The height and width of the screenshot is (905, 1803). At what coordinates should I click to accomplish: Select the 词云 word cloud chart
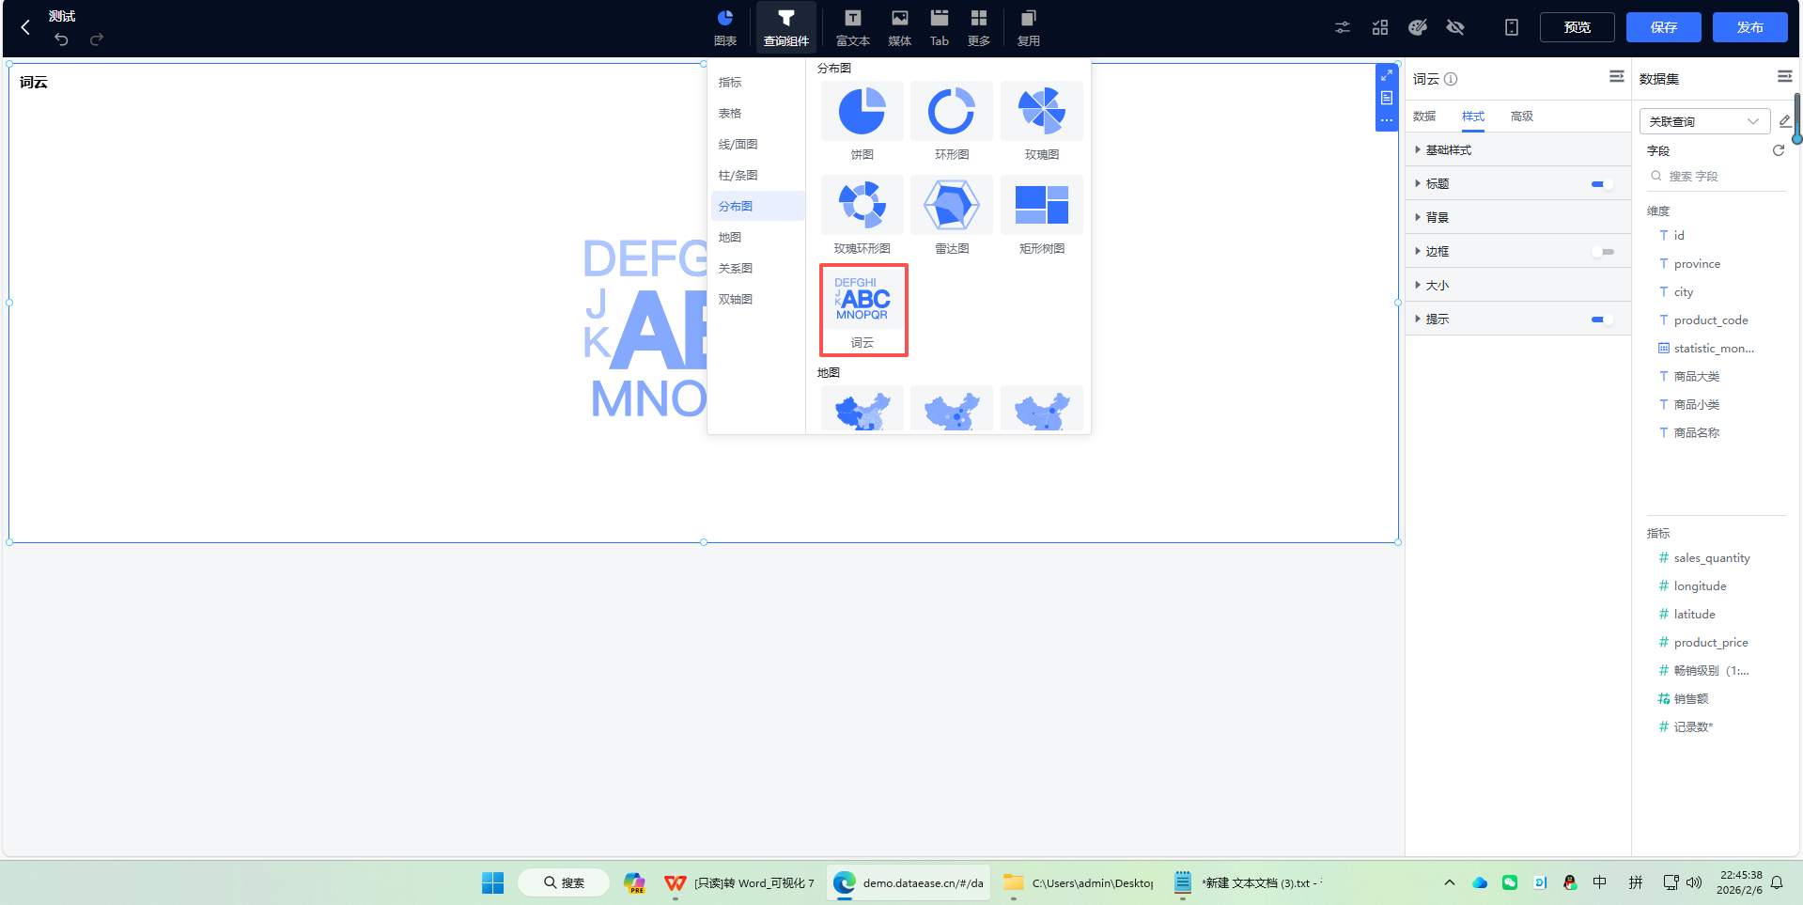(x=863, y=309)
